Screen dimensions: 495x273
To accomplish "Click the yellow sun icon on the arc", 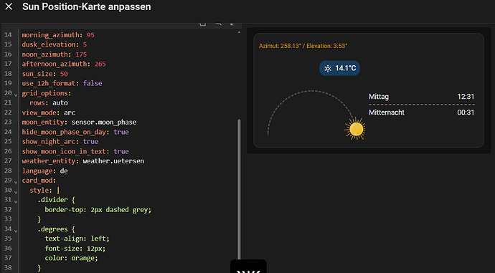I will click(x=355, y=129).
